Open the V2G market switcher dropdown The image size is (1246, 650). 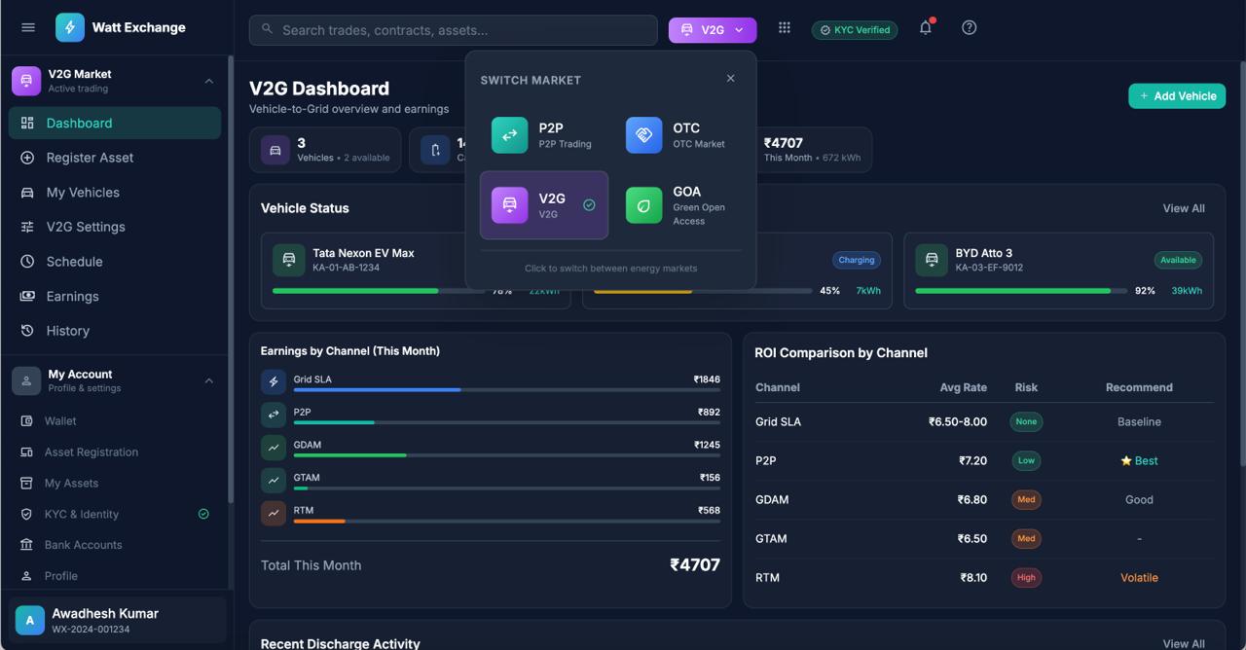click(712, 29)
